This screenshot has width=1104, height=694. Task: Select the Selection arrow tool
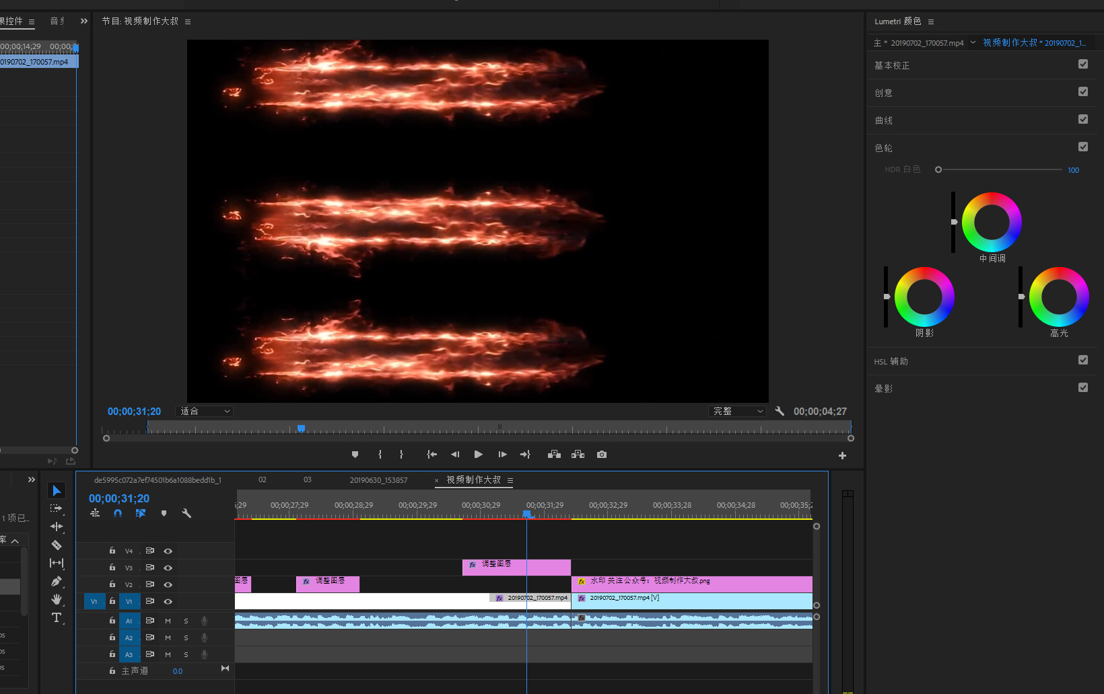click(57, 490)
